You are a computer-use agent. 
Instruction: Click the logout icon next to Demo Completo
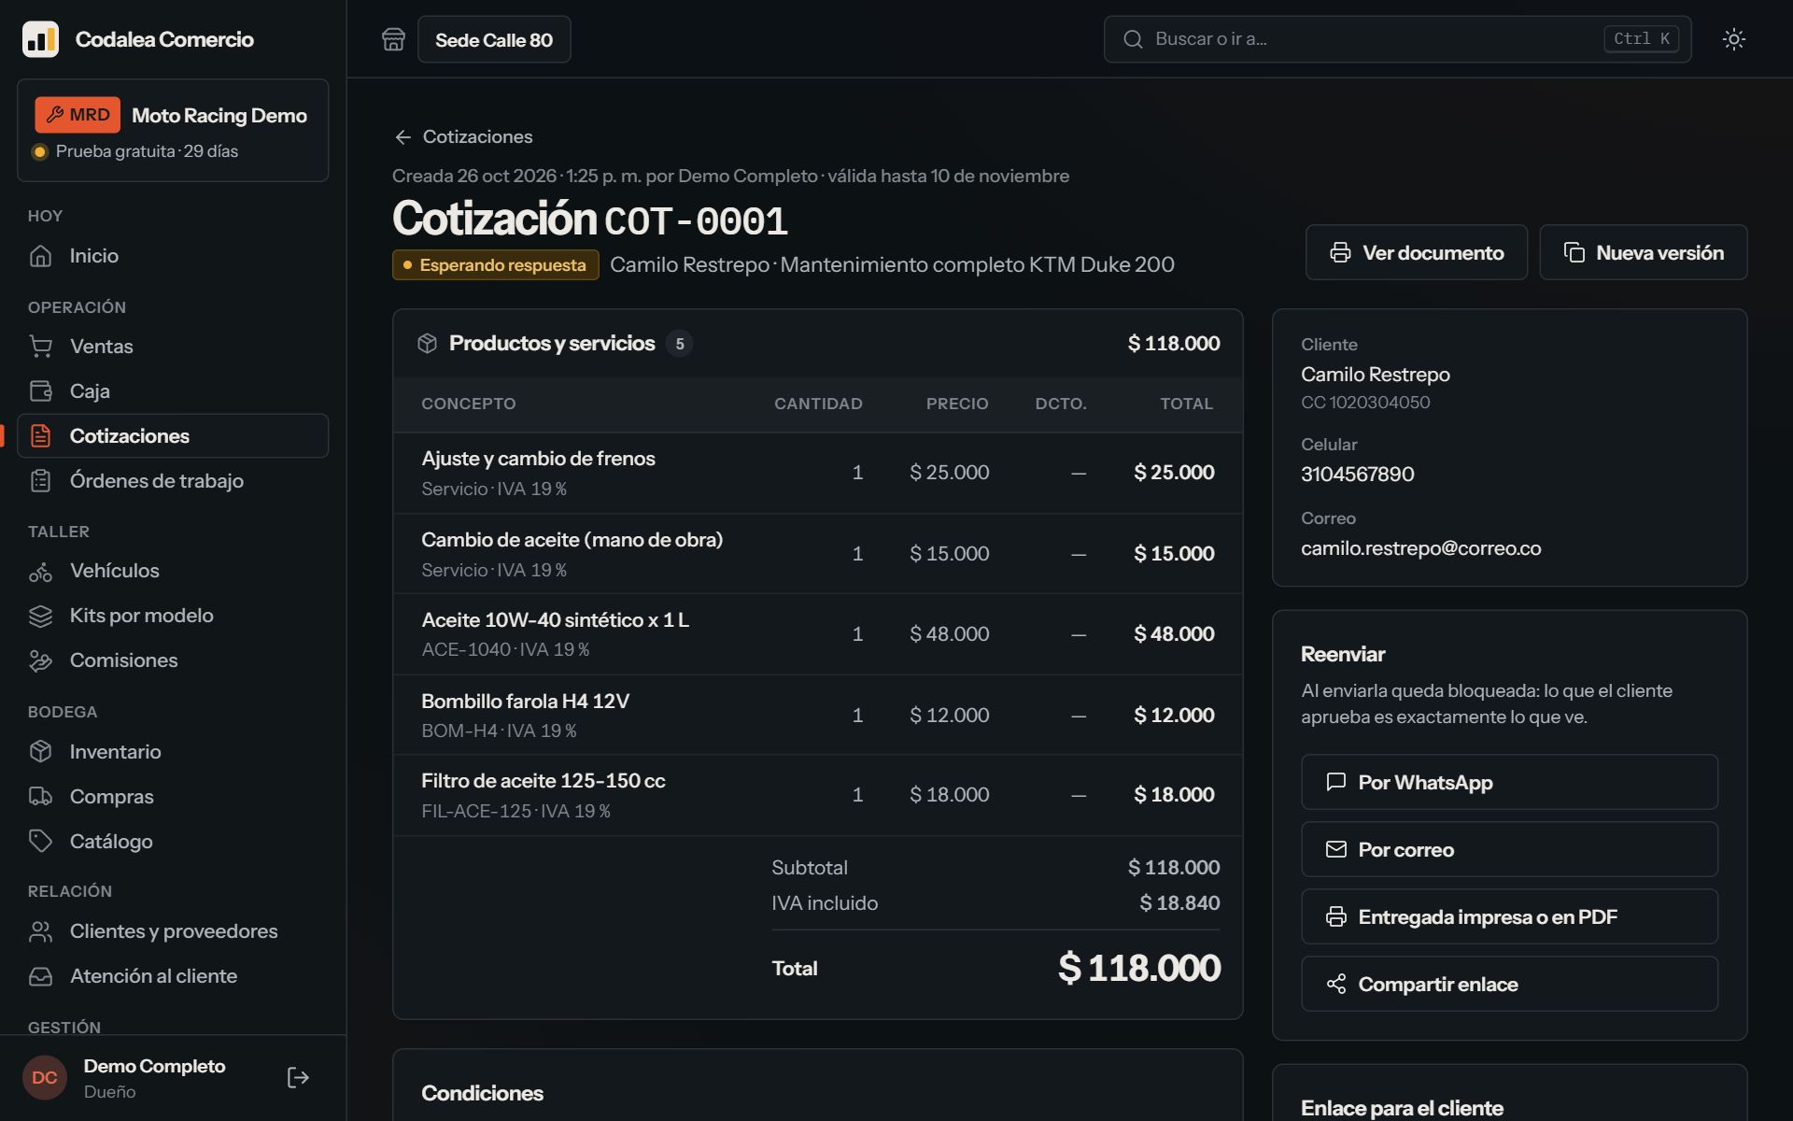(x=298, y=1078)
